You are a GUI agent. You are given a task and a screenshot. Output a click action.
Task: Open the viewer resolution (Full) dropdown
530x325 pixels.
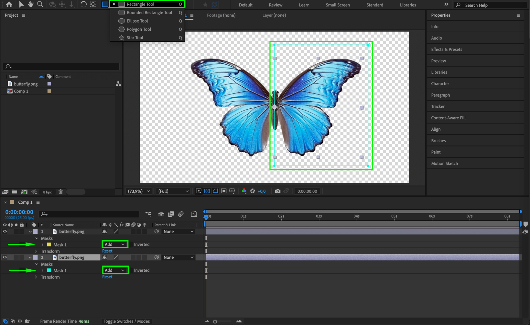tap(173, 191)
